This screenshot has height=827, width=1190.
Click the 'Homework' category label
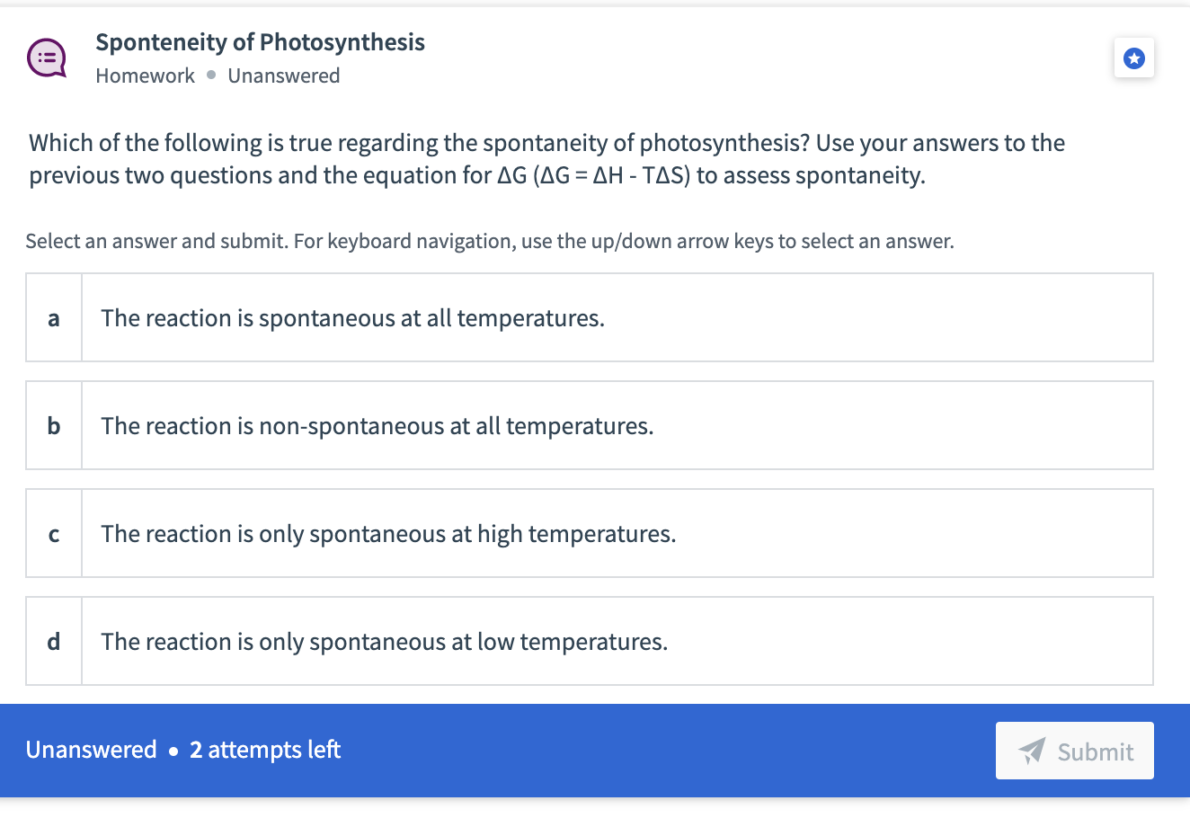pos(145,76)
